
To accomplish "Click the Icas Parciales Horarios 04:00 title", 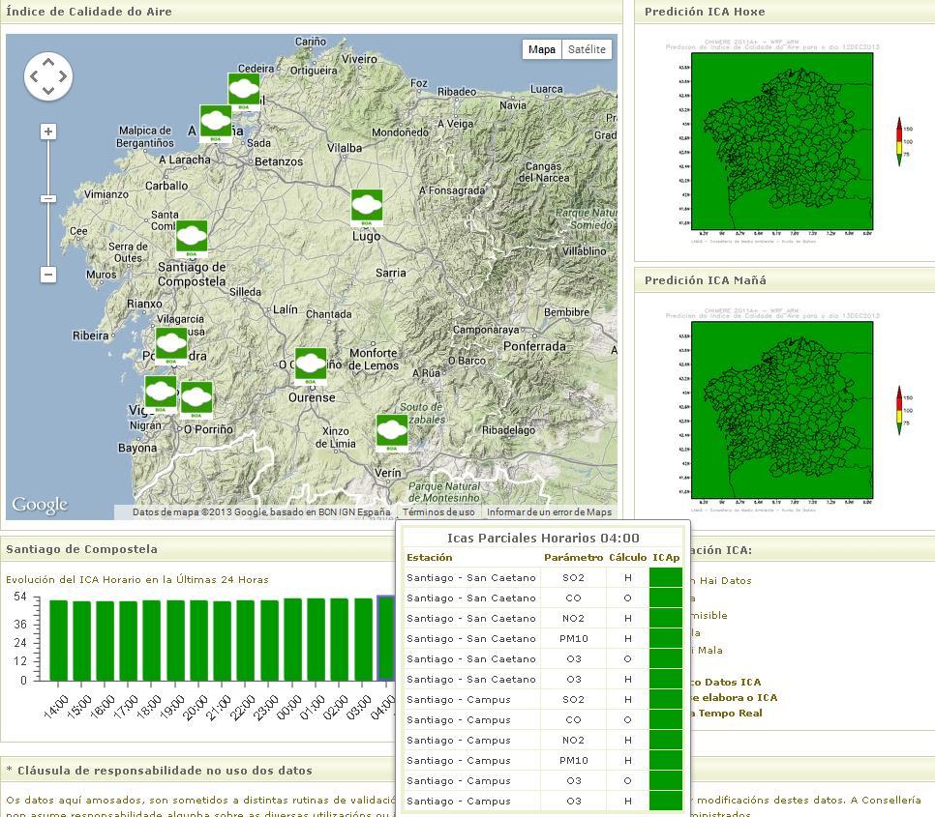I will (x=543, y=538).
